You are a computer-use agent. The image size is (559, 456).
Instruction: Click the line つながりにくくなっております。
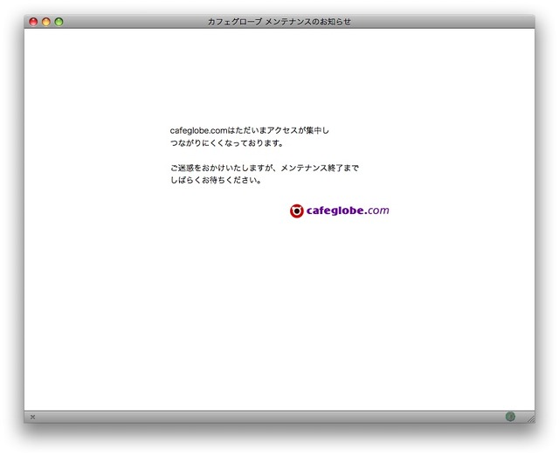tap(227, 143)
